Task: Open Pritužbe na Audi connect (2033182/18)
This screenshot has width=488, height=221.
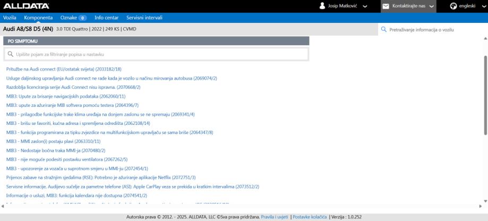Action: (x=64, y=69)
